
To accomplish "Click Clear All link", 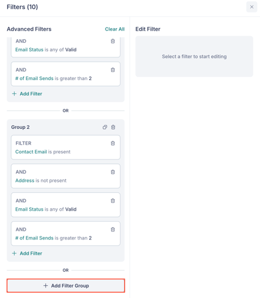I will pos(115,29).
